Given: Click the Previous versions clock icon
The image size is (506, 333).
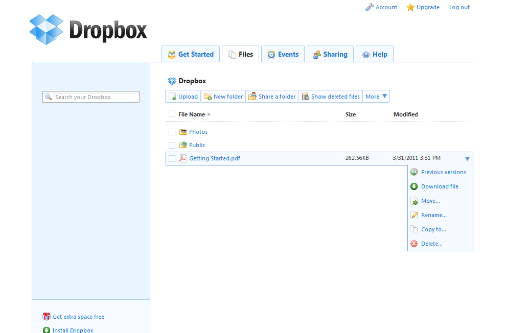Looking at the screenshot, I should coord(414,172).
